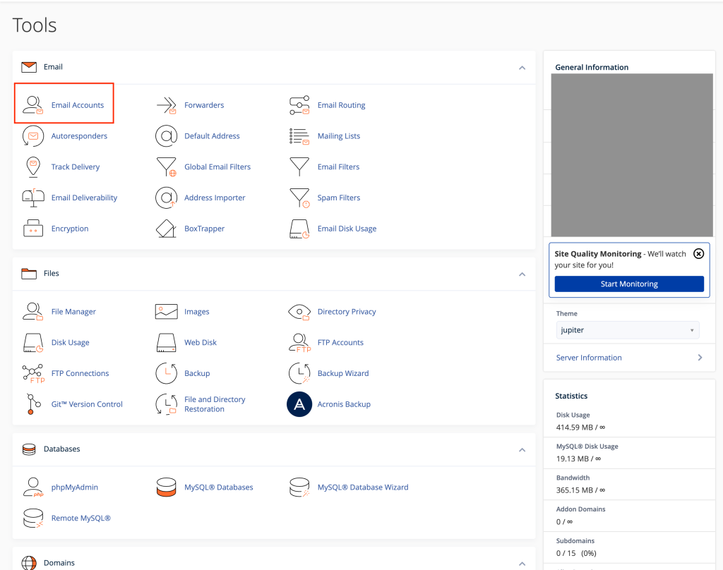Open the Backup Wizard icon

(x=299, y=373)
